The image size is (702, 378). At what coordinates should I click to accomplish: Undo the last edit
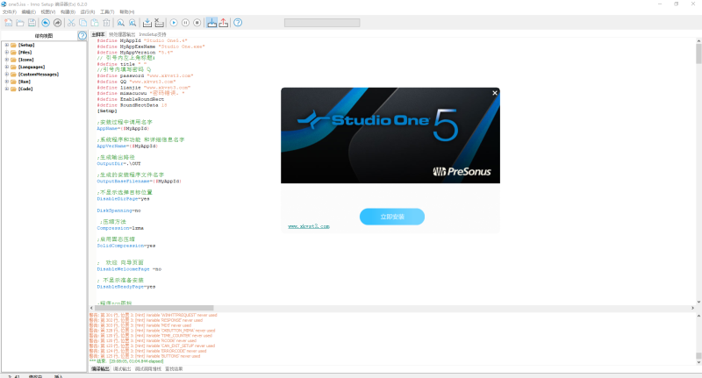(x=46, y=23)
